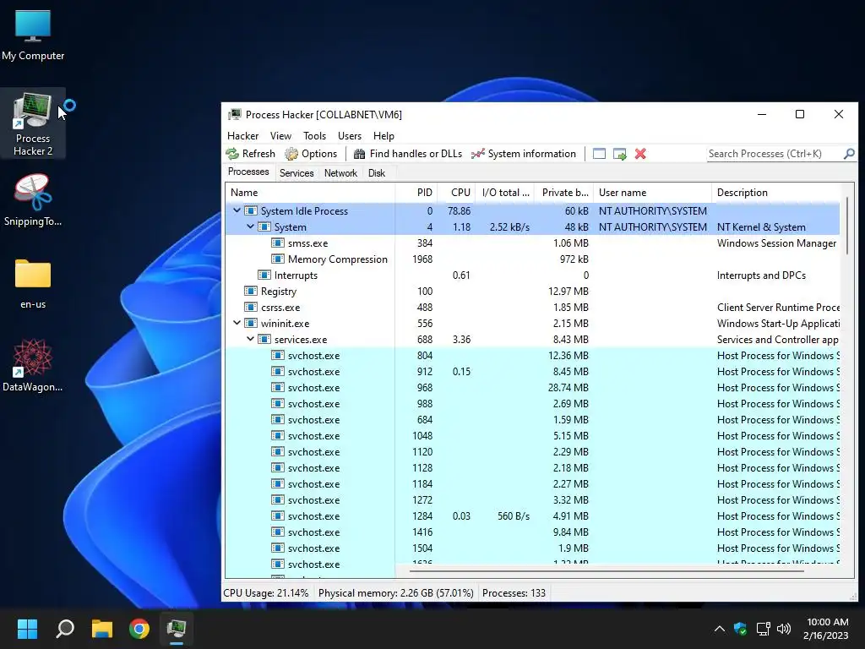Viewport: 865px width, 649px height.
Task: Click Processes: 133 status bar entry
Action: 514,593
